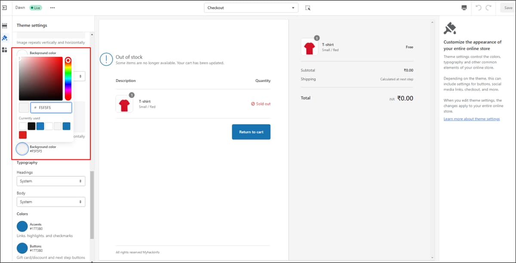Click the Total amount ₹0.00
Image resolution: width=516 pixels, height=263 pixels.
coord(405,98)
